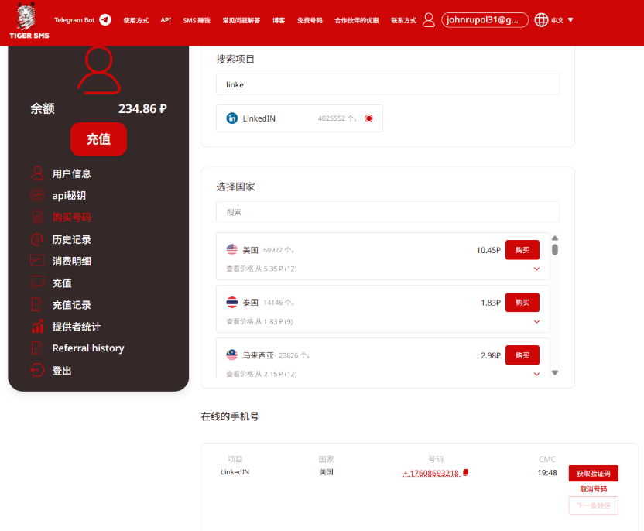Click country list scrollbar up arrow
This screenshot has width=644, height=531.
555,238
